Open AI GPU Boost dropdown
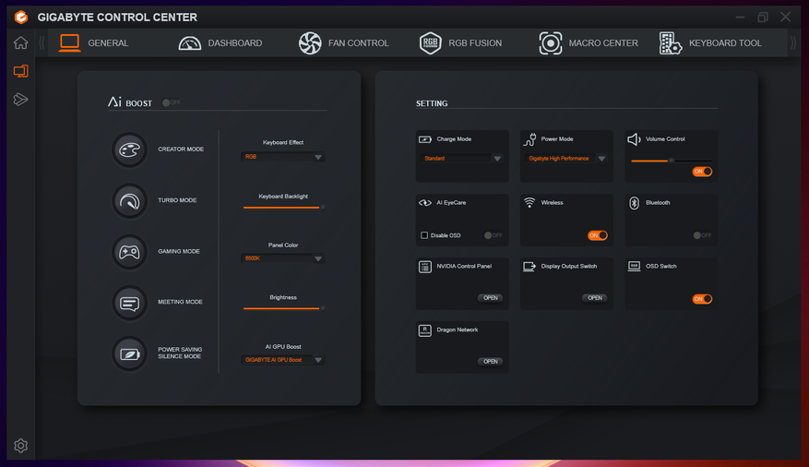 click(283, 360)
